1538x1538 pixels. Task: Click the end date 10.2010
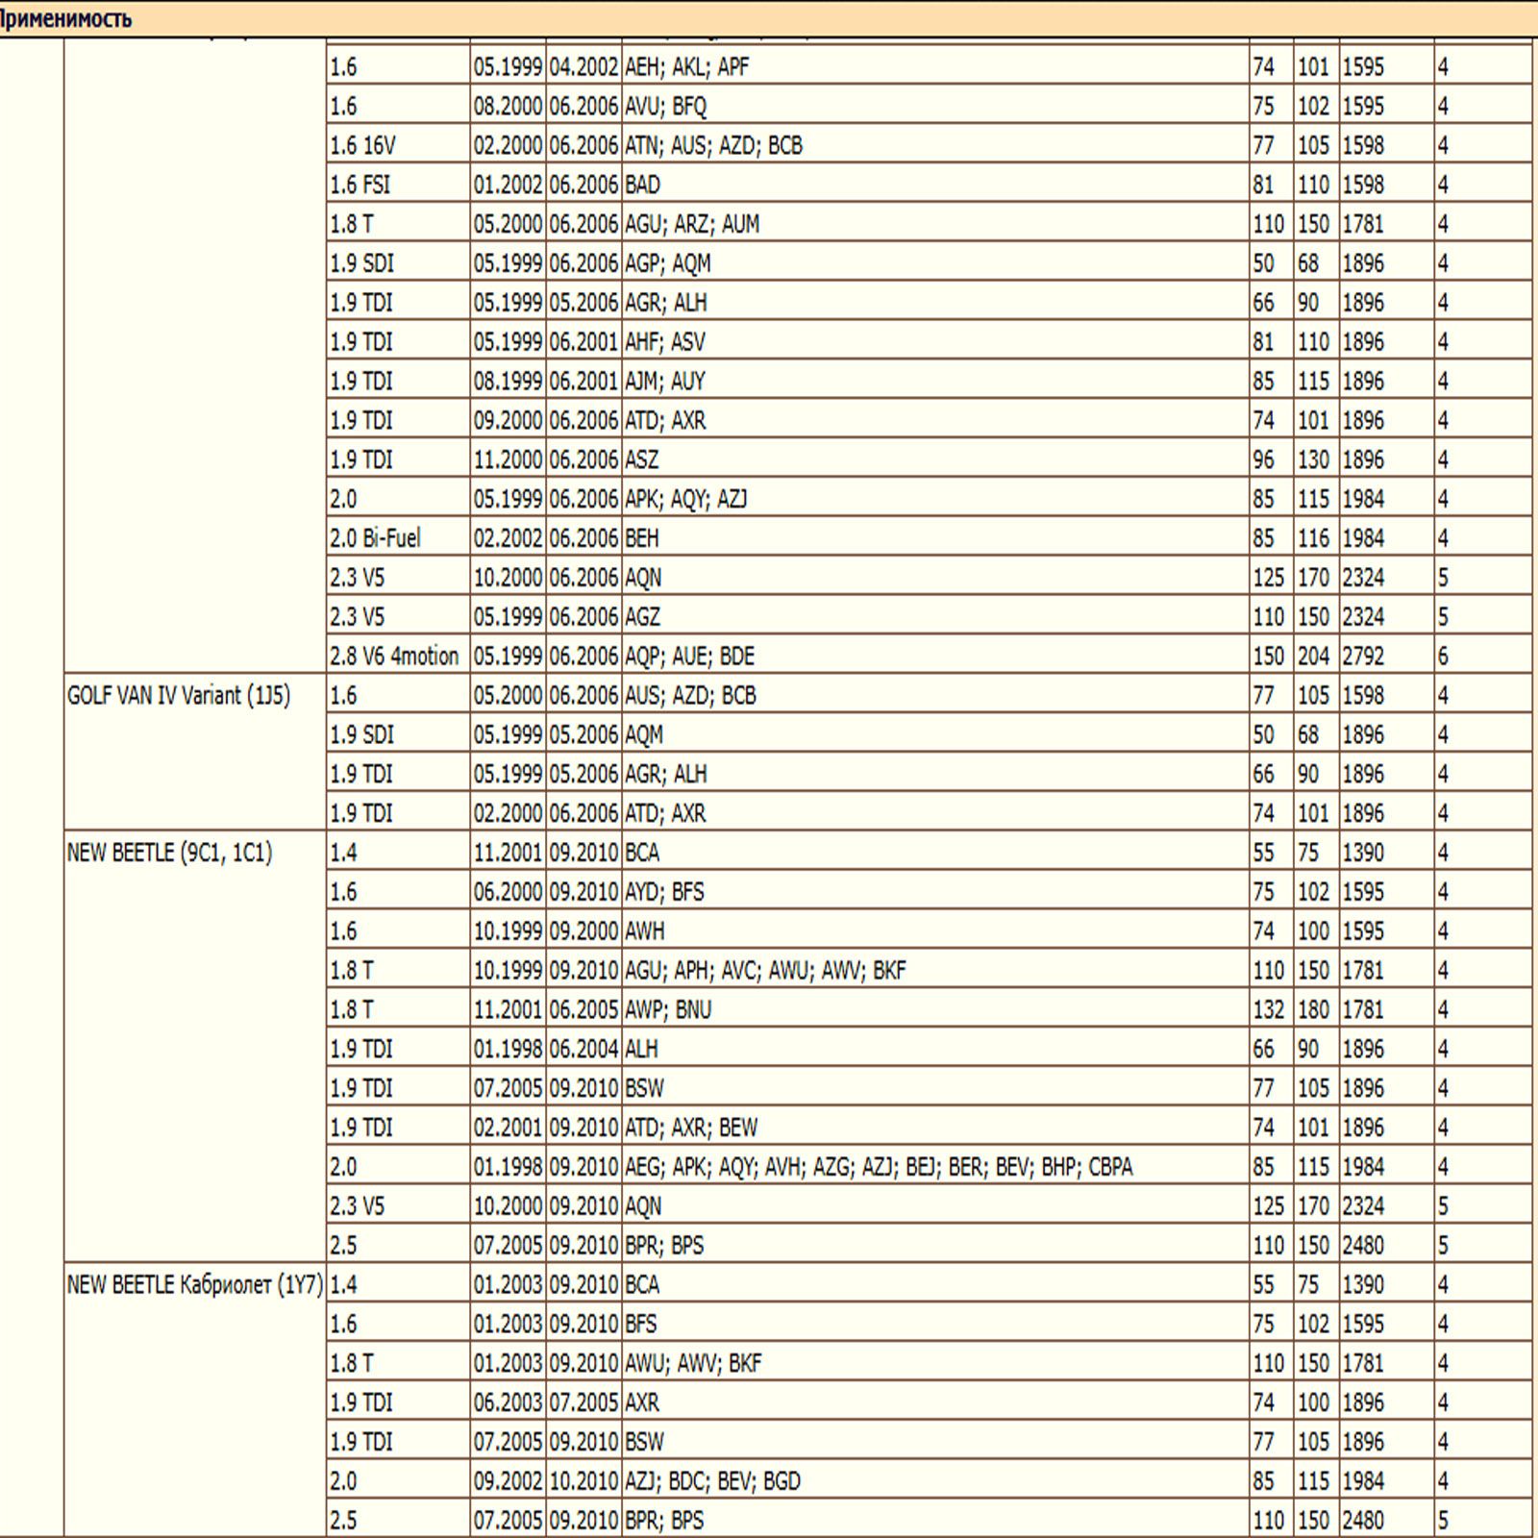point(583,1481)
